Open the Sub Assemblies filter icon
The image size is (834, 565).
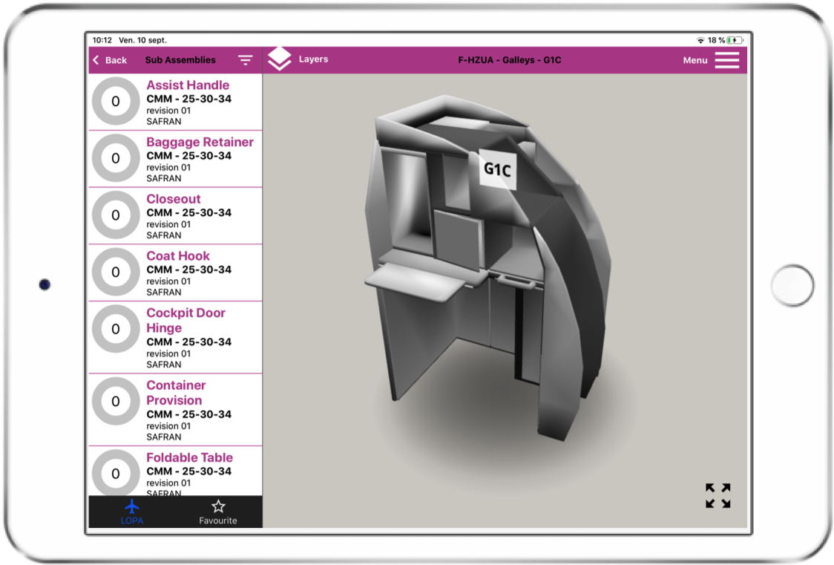tap(246, 60)
